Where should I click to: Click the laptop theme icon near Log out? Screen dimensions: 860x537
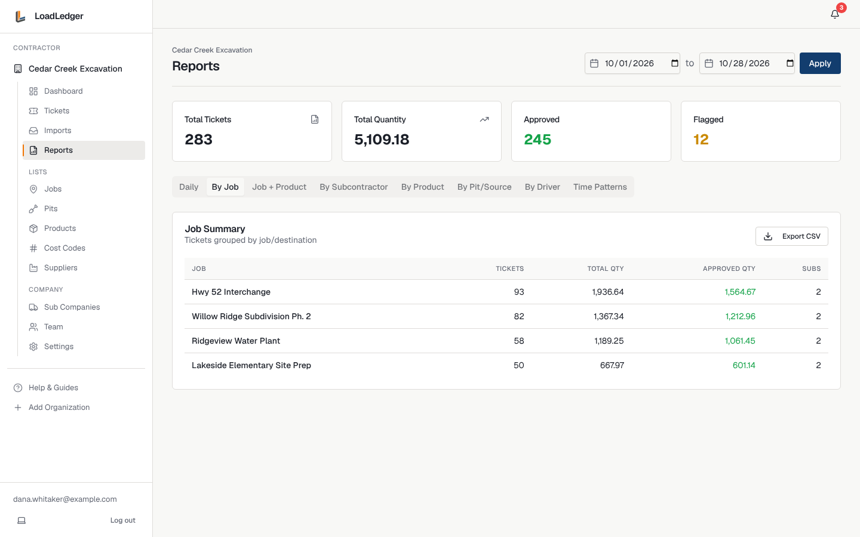point(21,520)
